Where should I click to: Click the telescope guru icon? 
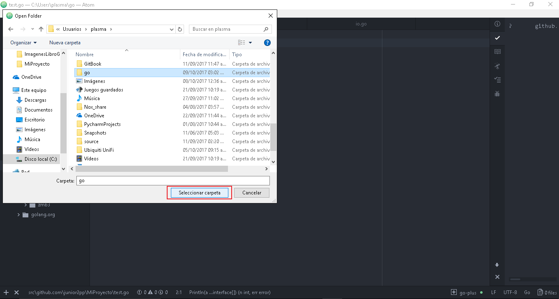pos(497,66)
